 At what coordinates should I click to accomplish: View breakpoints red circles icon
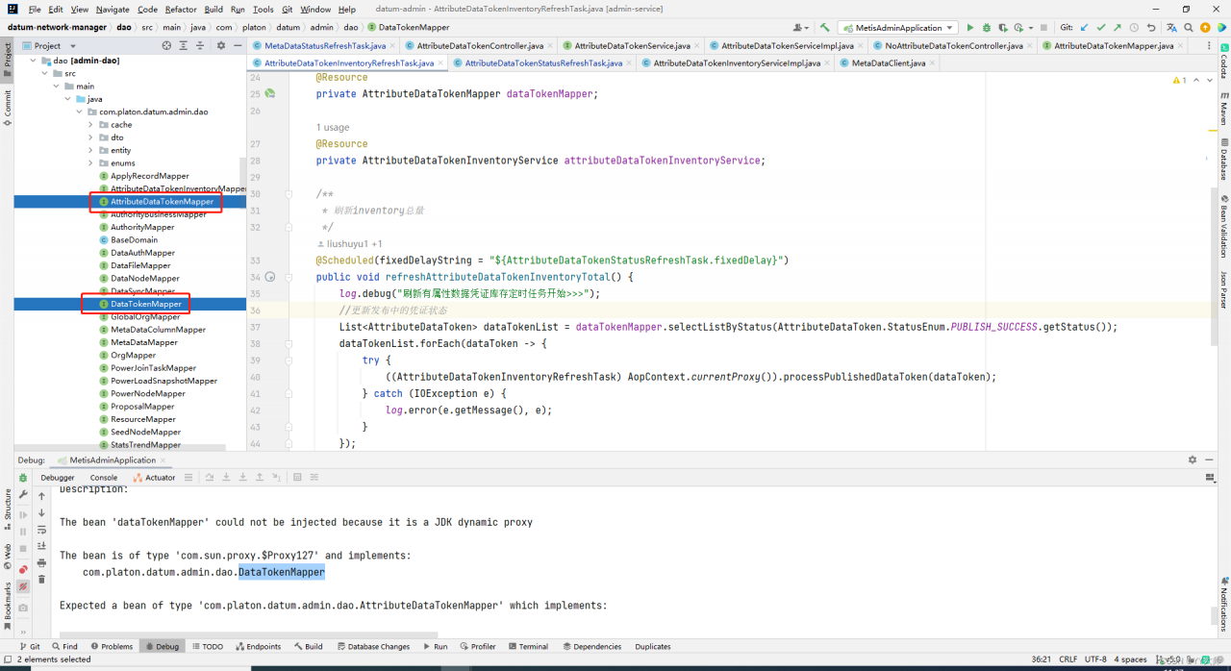point(23,569)
